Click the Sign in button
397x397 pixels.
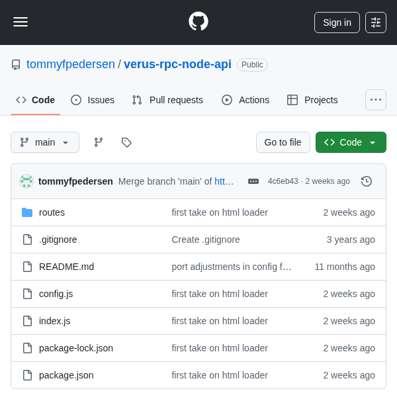coord(337,22)
